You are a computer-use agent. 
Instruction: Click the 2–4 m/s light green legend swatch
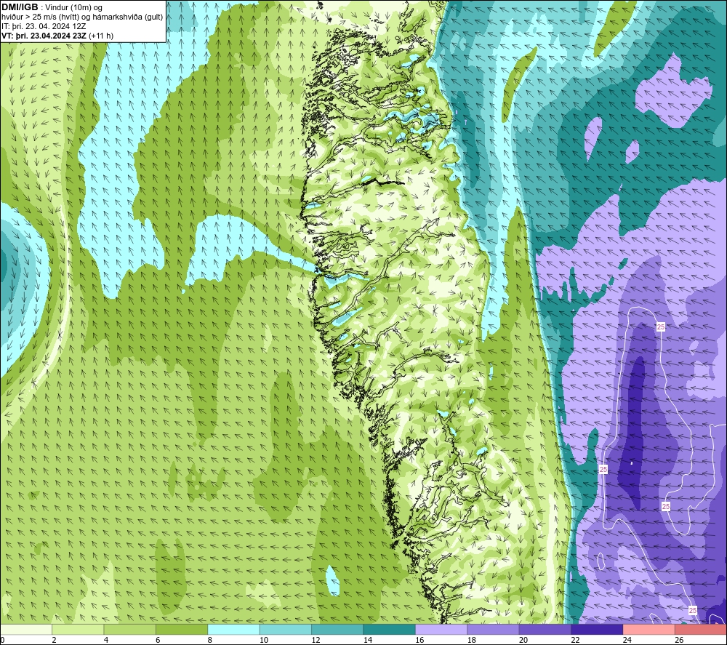[78, 629]
